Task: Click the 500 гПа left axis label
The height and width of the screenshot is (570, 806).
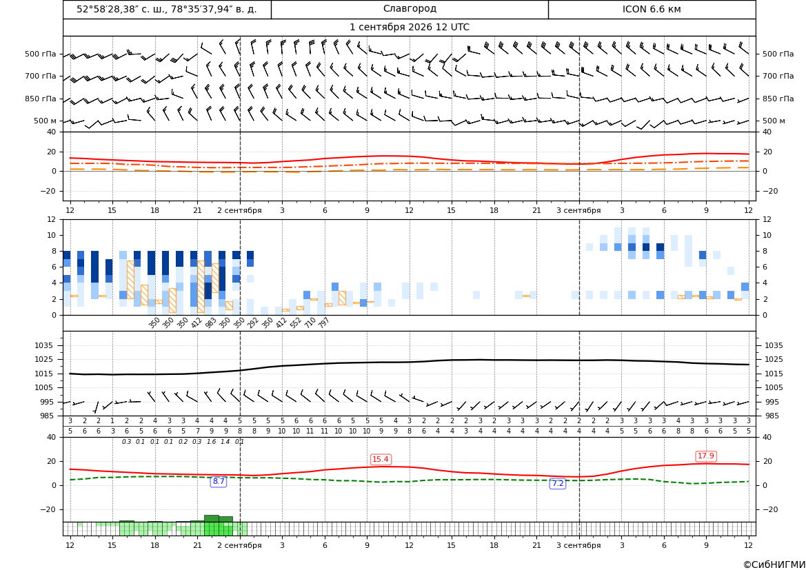Action: pos(41,54)
